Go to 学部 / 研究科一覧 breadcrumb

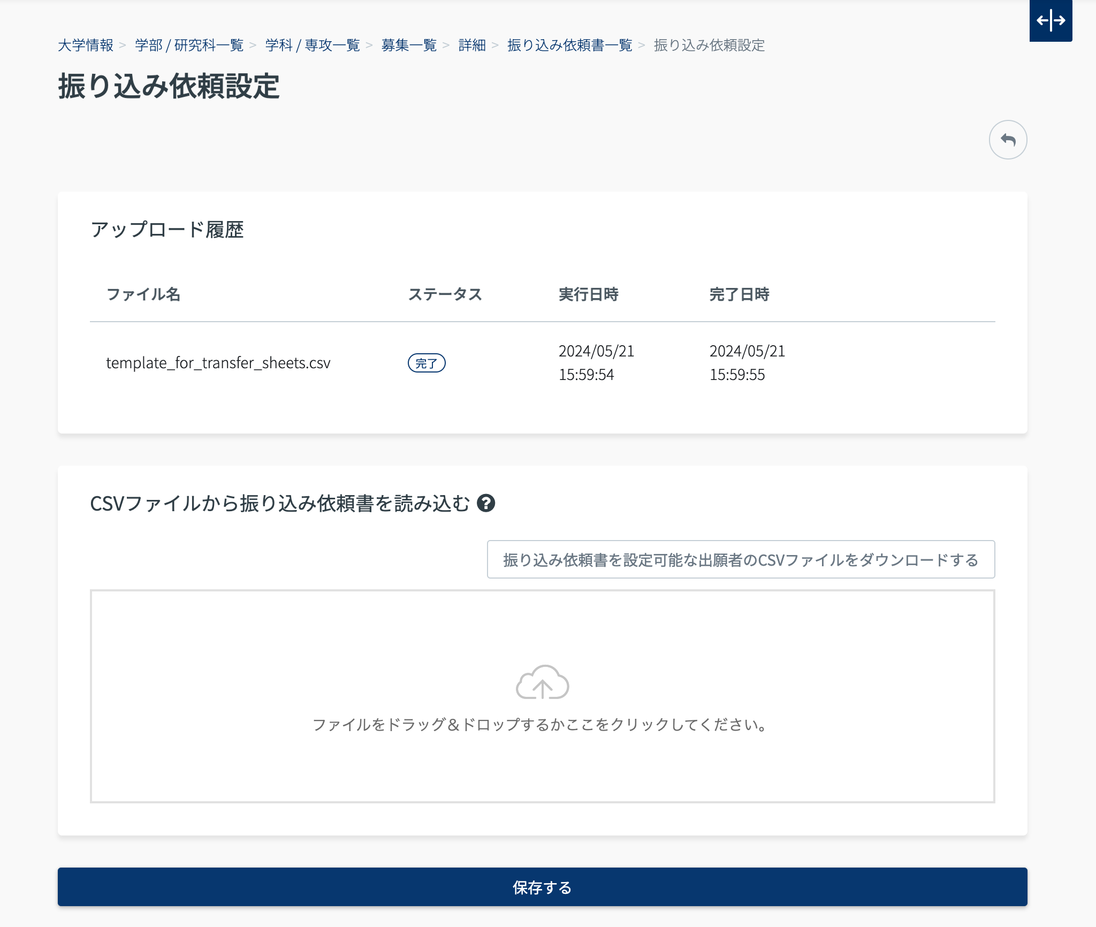coord(189,45)
